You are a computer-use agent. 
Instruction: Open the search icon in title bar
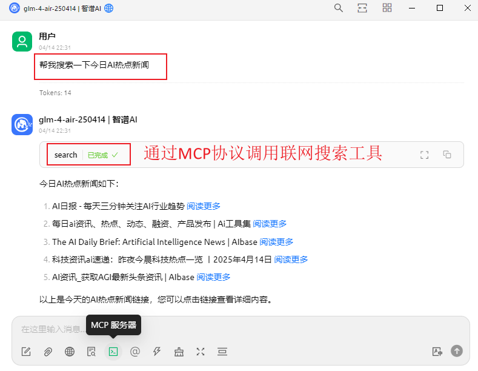339,8
